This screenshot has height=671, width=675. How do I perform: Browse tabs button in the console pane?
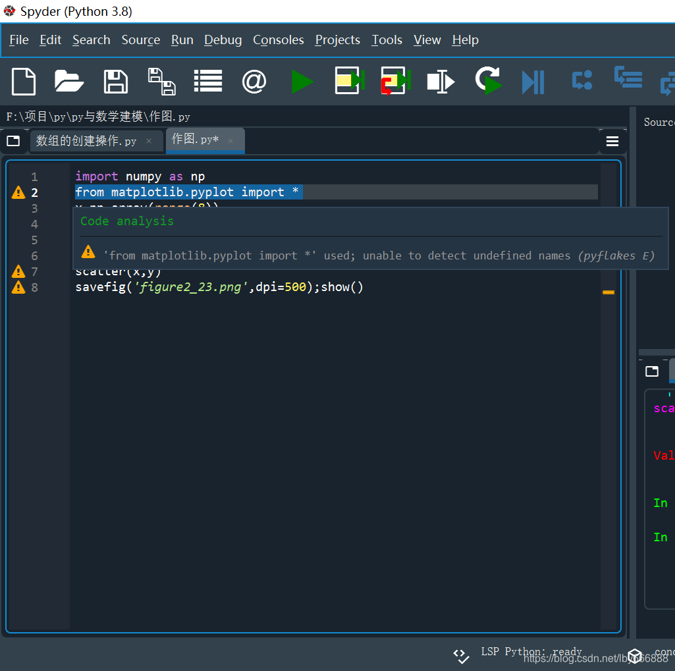pos(652,371)
